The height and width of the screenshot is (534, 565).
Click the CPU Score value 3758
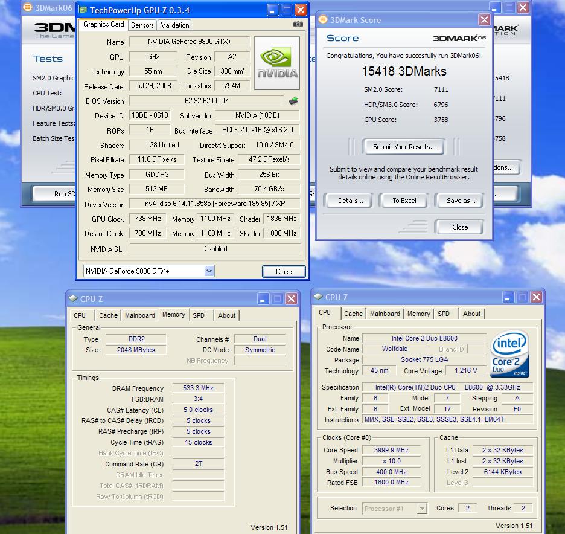pyautogui.click(x=441, y=120)
